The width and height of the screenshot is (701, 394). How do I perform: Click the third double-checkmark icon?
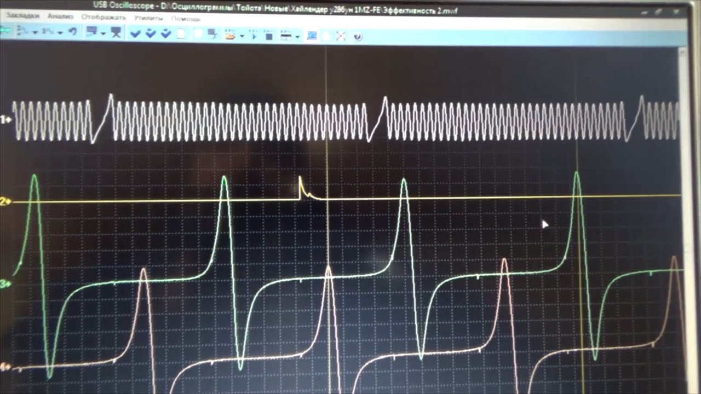166,34
